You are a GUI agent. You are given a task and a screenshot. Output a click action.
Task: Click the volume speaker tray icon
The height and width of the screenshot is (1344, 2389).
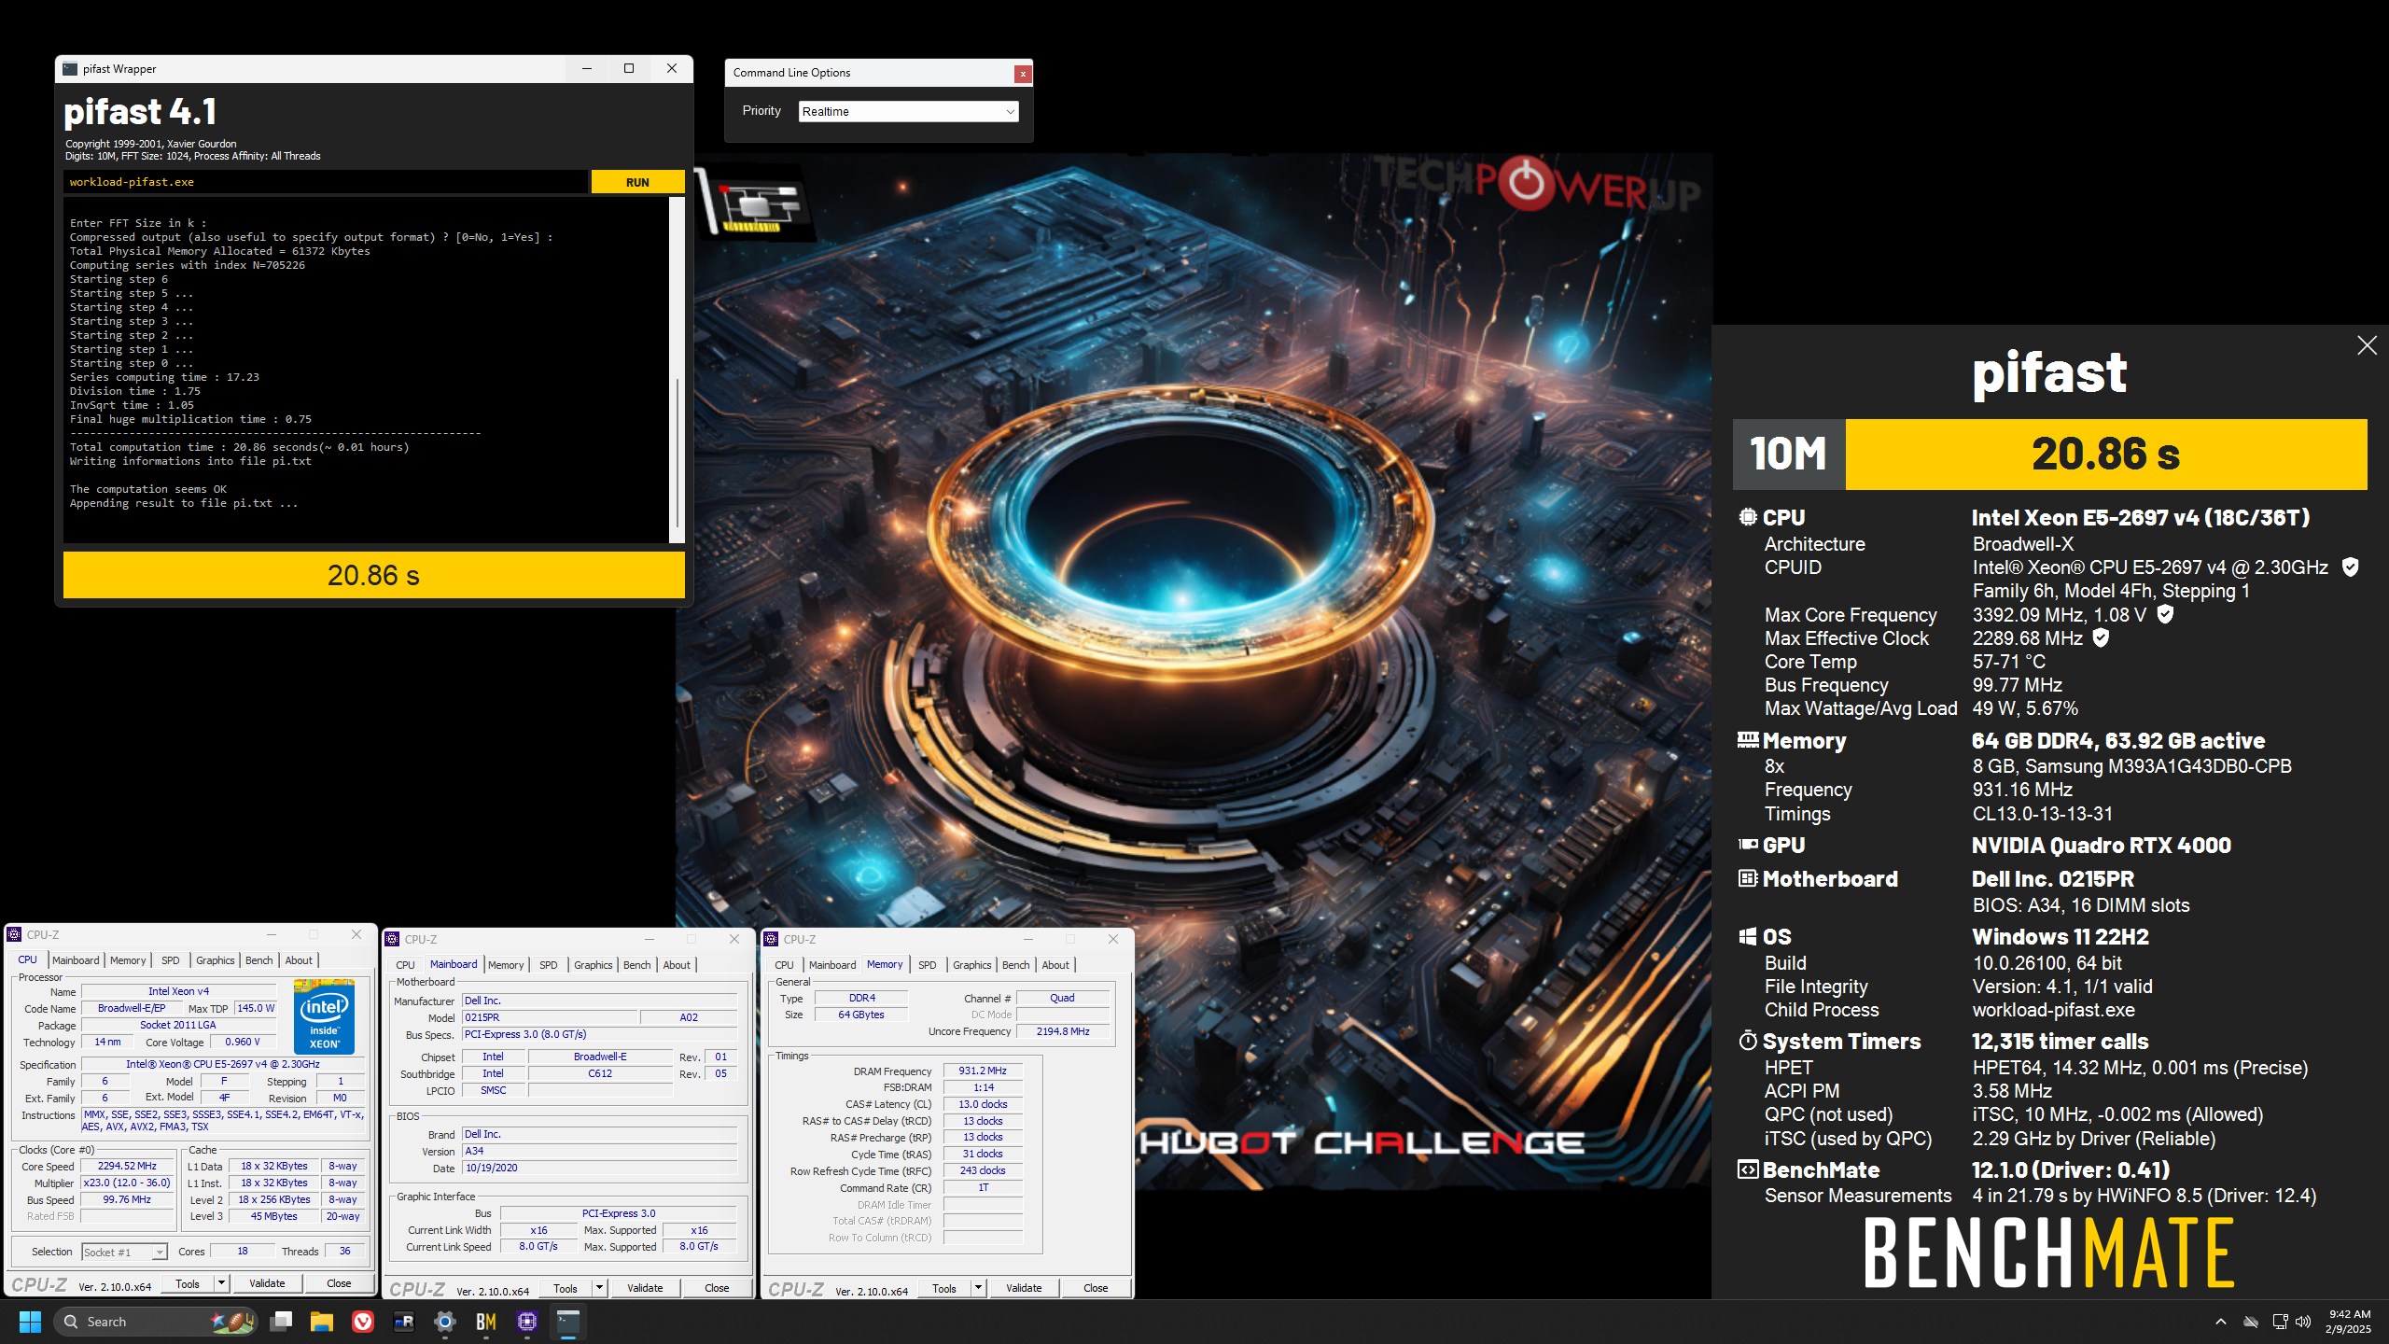pyautogui.click(x=2303, y=1322)
